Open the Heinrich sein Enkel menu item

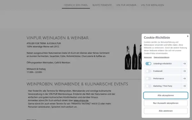point(76,5)
